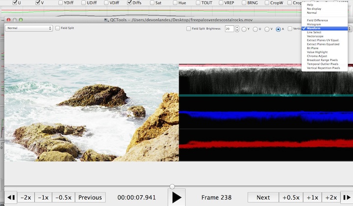The image size is (353, 206).
Task: Choose Waveform in the filter menu
Action: (325, 28)
